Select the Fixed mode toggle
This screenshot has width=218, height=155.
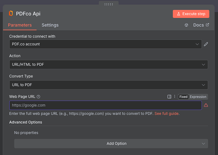(x=183, y=97)
